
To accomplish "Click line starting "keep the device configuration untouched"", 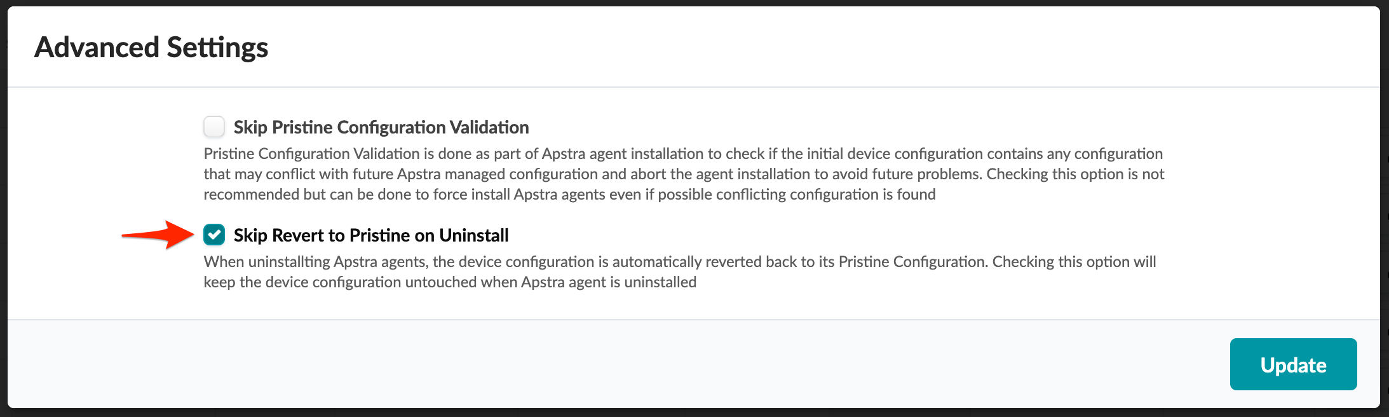I will pyautogui.click(x=450, y=282).
